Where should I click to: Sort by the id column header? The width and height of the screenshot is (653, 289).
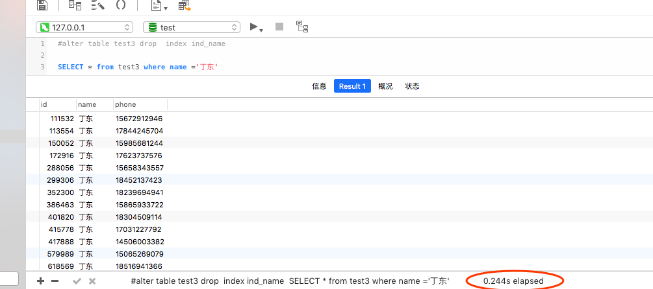tap(57, 104)
